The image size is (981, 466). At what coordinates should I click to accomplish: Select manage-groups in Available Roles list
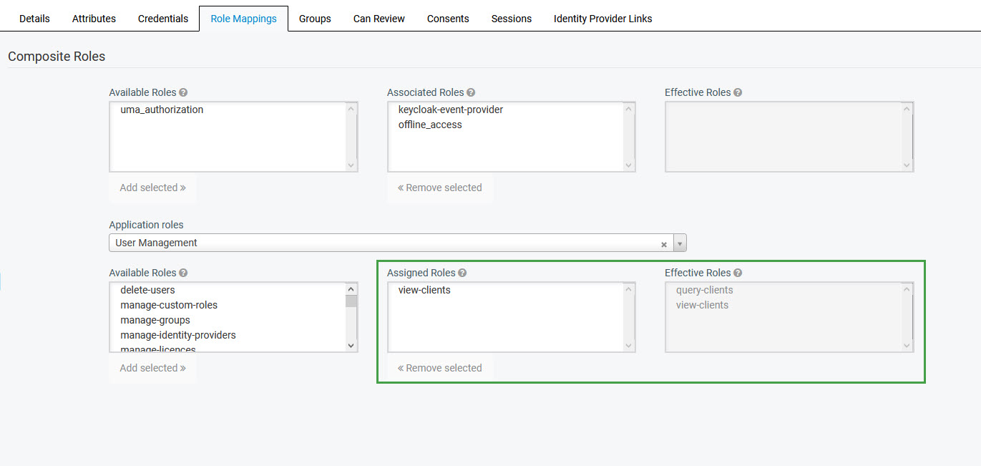[155, 320]
